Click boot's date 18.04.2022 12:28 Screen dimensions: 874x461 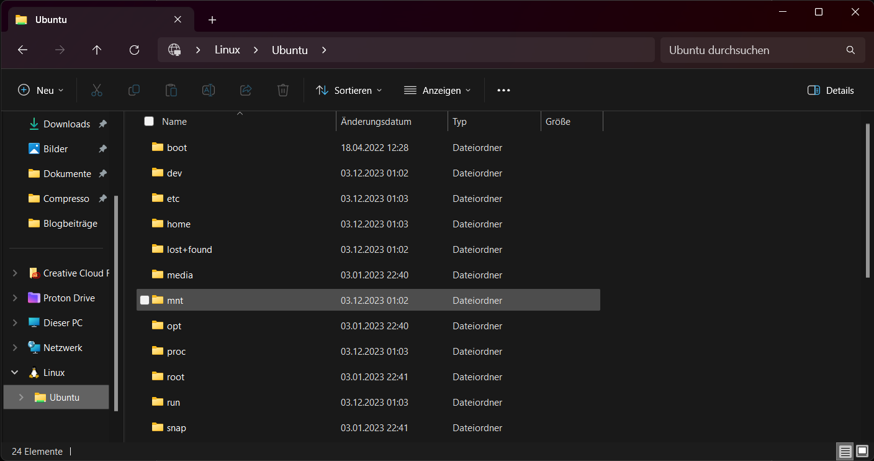[374, 147]
